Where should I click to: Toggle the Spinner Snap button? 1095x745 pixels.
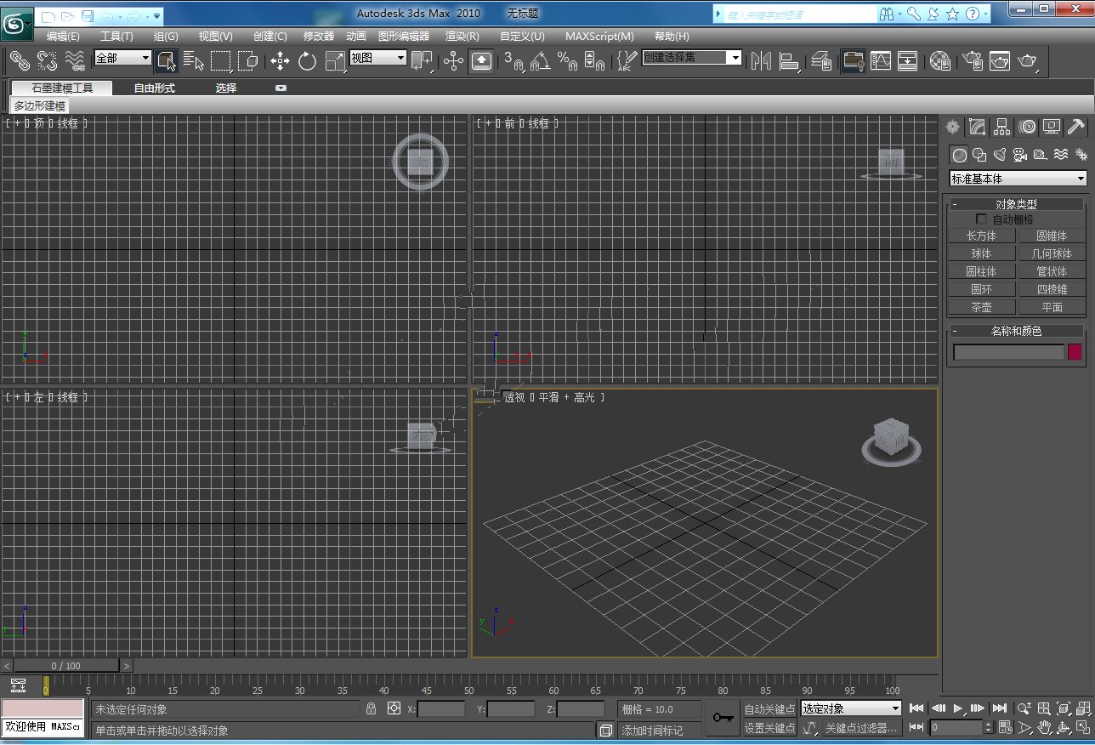pyautogui.click(x=595, y=60)
